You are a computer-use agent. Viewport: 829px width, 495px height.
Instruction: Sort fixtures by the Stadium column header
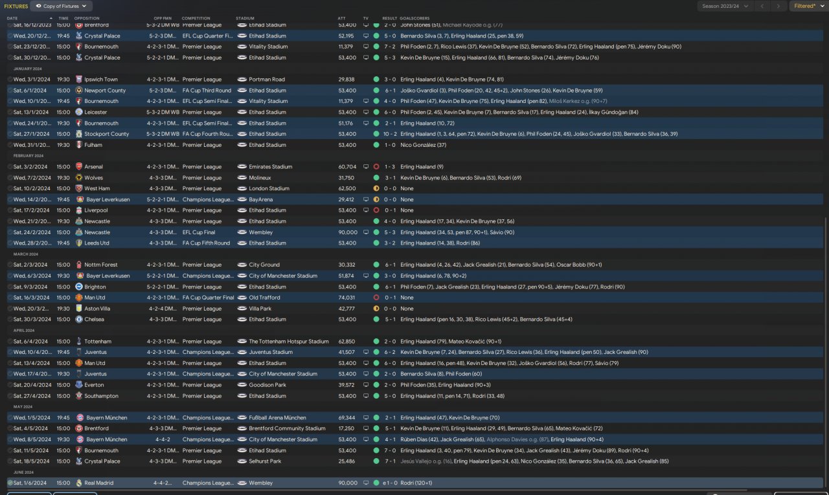pos(245,18)
